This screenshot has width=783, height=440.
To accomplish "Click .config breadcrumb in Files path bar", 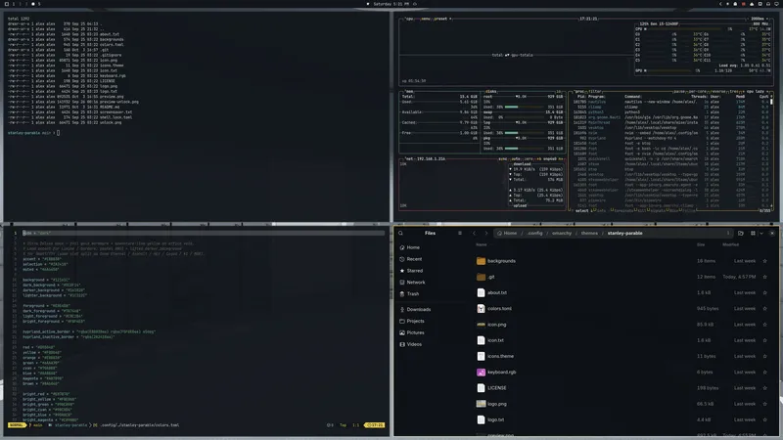I will pos(534,233).
